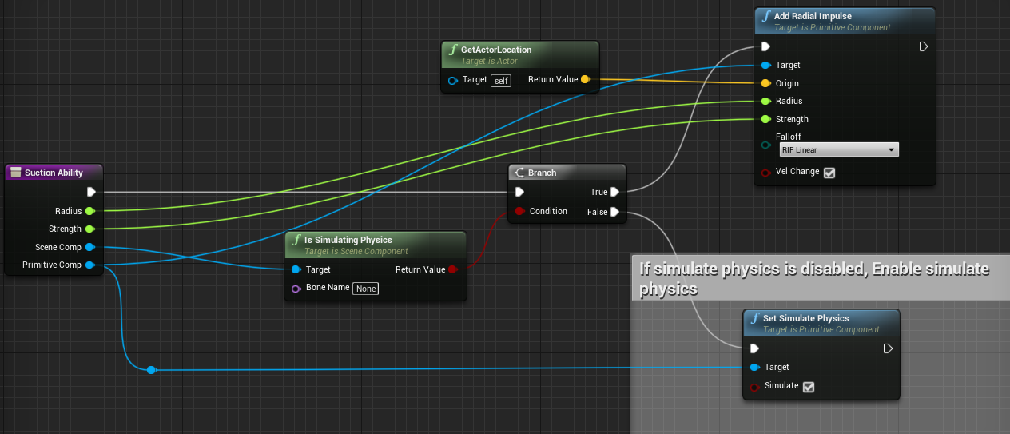This screenshot has width=1010, height=434.
Task: Click the Branch Condition pin
Action: pyautogui.click(x=519, y=211)
